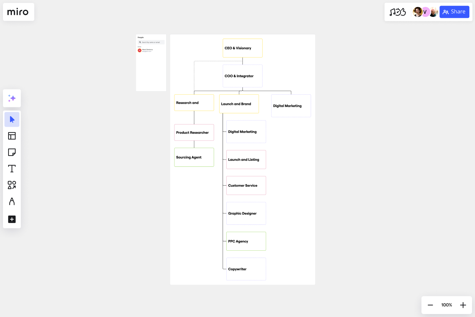Open the templates layout tool
The height and width of the screenshot is (317, 475).
(12, 136)
